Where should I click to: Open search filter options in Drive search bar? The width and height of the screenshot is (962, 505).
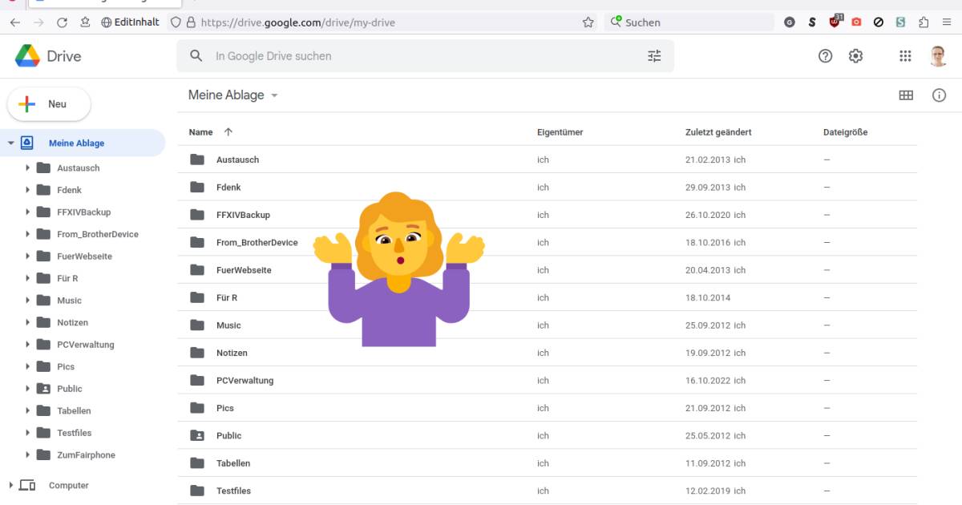coord(654,56)
